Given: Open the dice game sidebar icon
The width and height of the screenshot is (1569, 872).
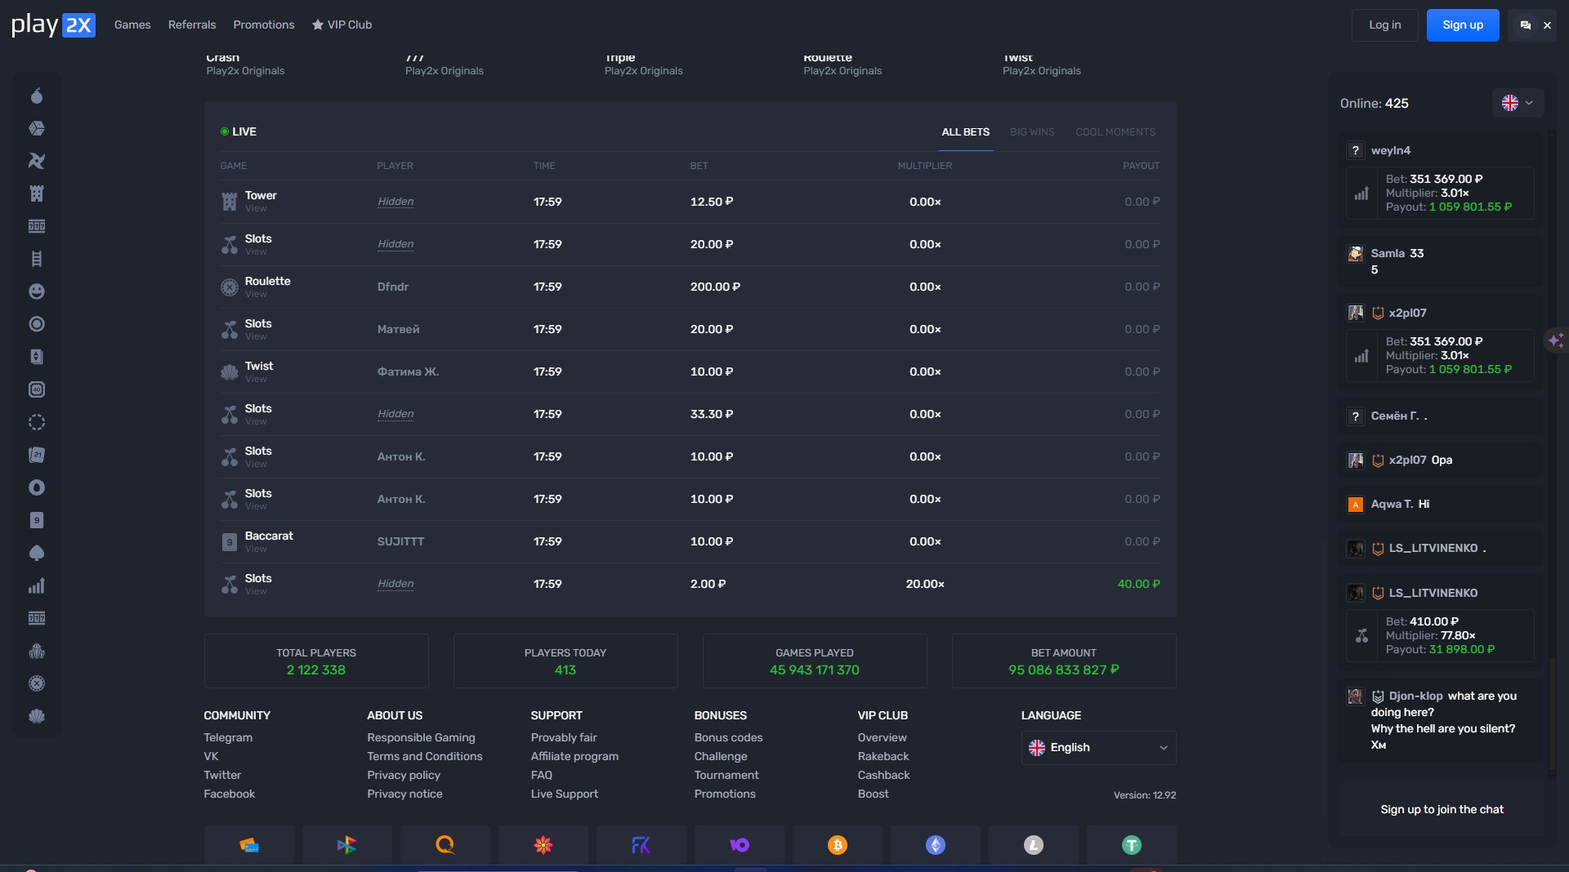Looking at the screenshot, I should [37, 128].
